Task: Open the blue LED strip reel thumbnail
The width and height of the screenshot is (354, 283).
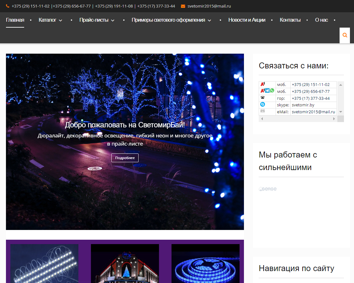Action: pyautogui.click(x=205, y=264)
